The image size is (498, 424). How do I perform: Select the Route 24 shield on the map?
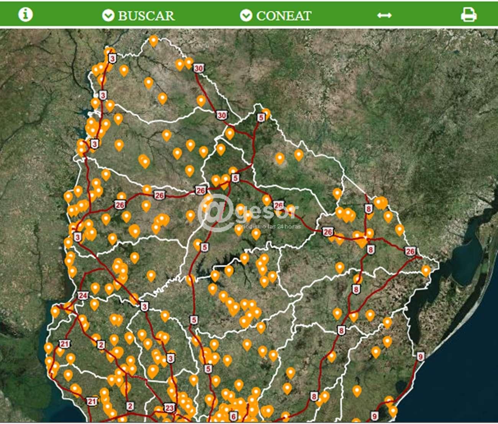pyautogui.click(x=83, y=295)
